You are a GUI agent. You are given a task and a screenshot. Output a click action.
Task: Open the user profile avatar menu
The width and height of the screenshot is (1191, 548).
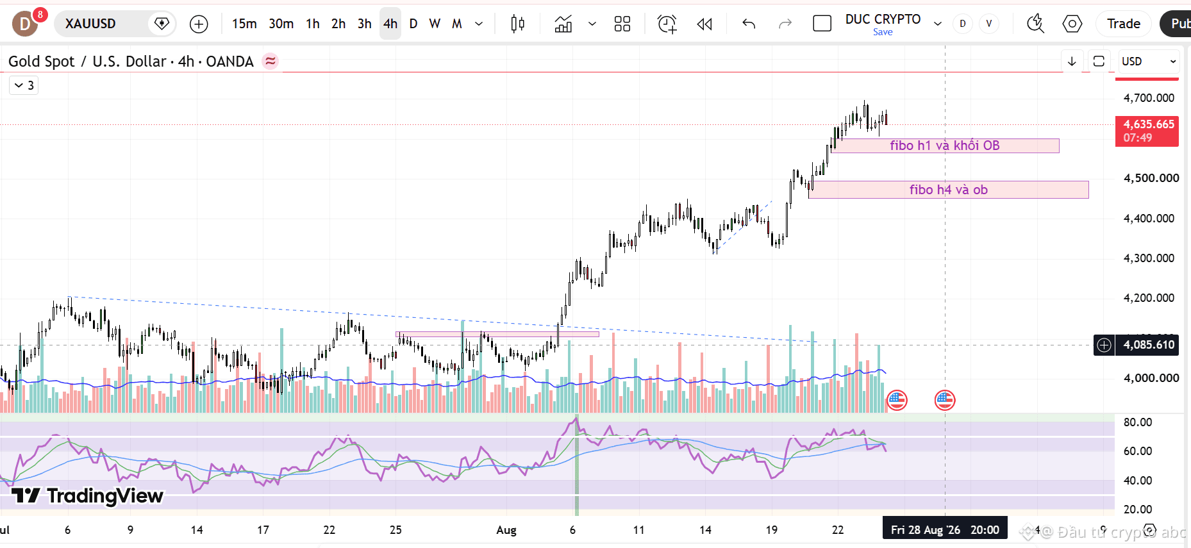(26, 24)
